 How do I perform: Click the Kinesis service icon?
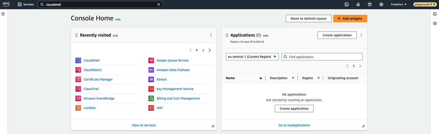(151, 79)
